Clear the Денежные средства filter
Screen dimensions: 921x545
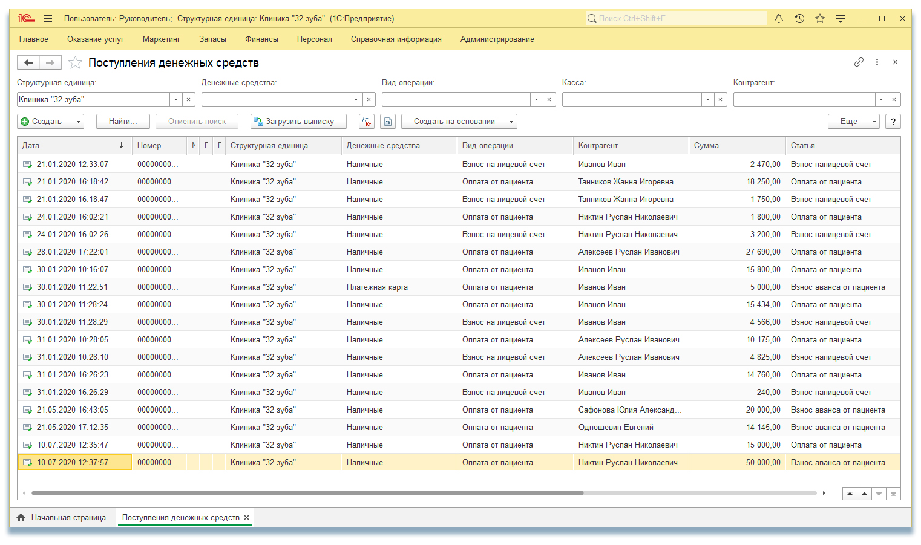369,99
